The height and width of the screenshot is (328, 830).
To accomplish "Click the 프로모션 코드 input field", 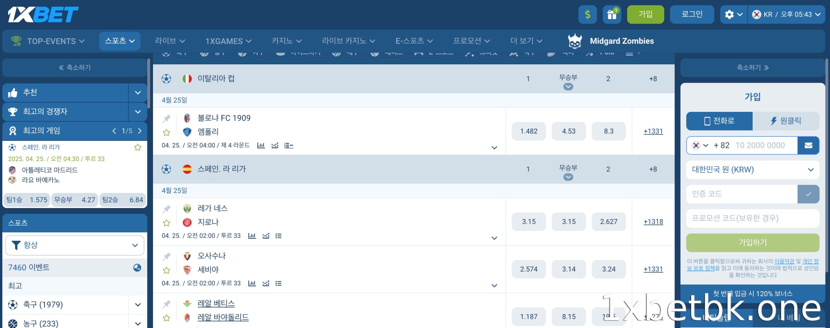I will tap(753, 218).
